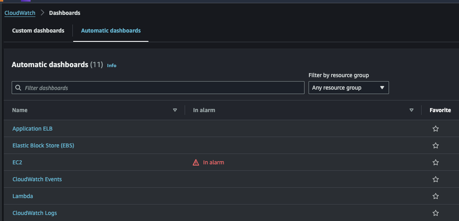The width and height of the screenshot is (459, 221).
Task: Favorite the Application ELB dashboard star
Action: [x=436, y=129]
